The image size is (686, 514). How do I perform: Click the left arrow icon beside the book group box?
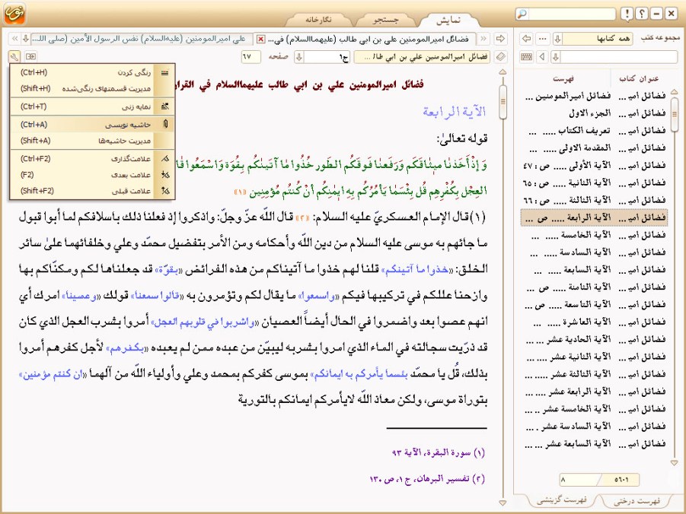click(526, 39)
